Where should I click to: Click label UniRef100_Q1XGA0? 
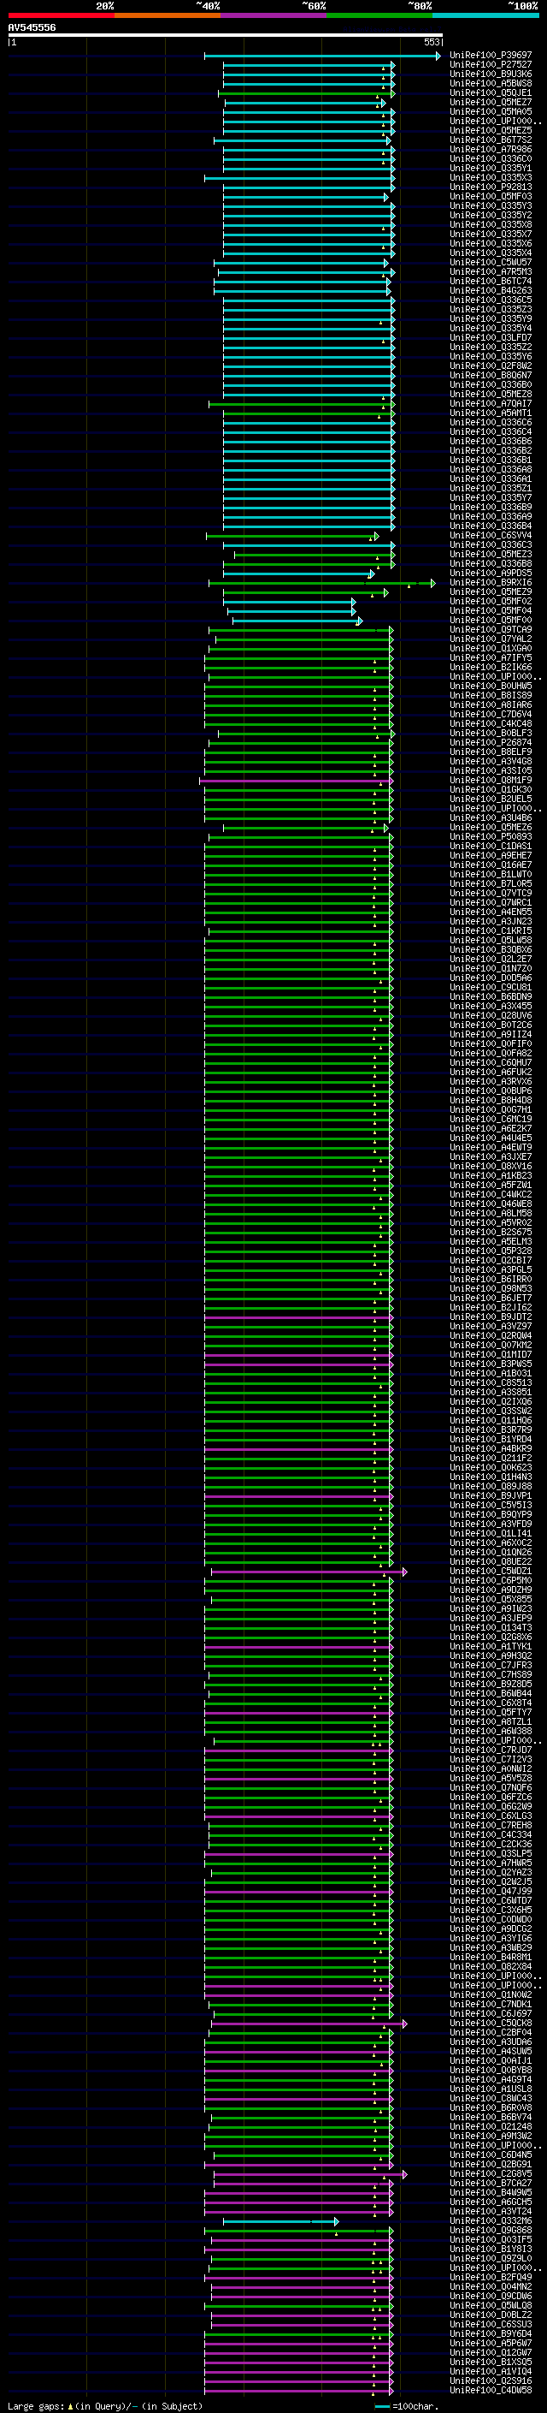click(490, 648)
